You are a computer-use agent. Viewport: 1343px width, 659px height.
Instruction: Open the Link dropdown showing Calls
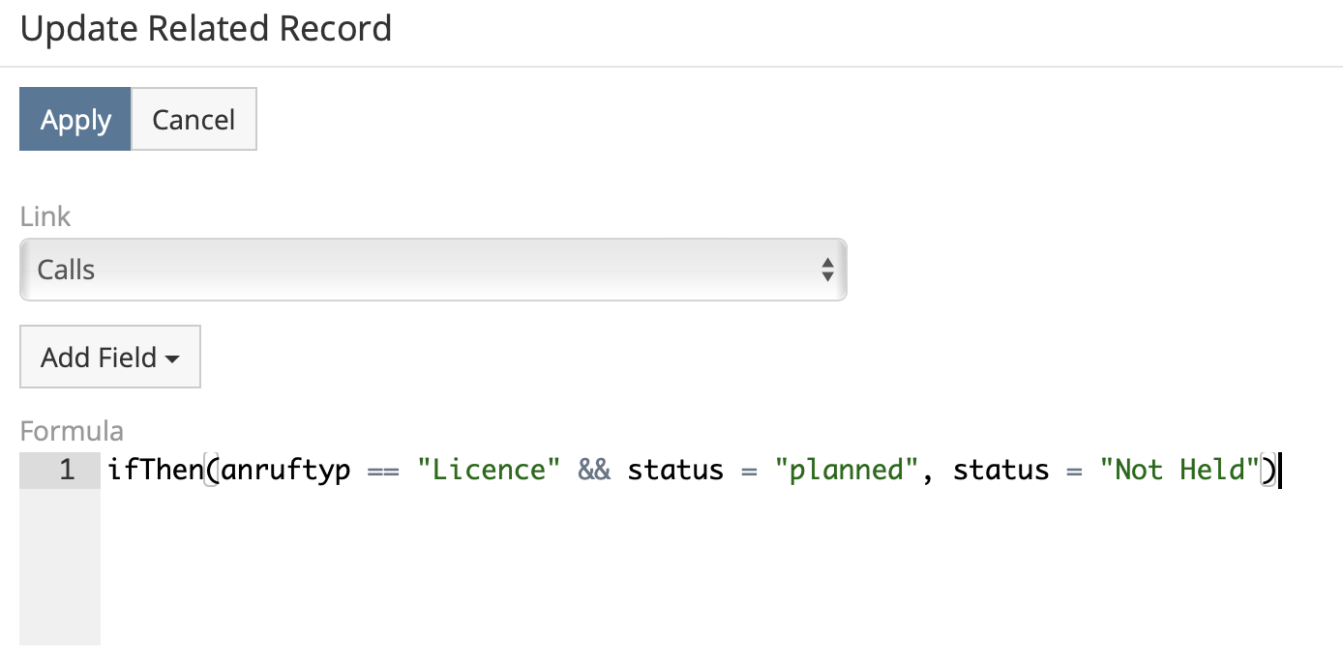click(433, 270)
